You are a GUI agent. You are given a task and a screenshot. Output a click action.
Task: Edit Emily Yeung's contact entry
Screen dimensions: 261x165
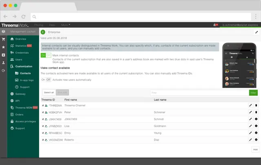[x=250, y=133]
